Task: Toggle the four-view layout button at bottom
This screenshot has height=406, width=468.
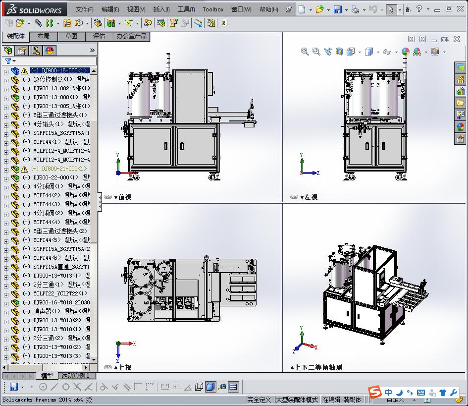Action: pyautogui.click(x=233, y=387)
